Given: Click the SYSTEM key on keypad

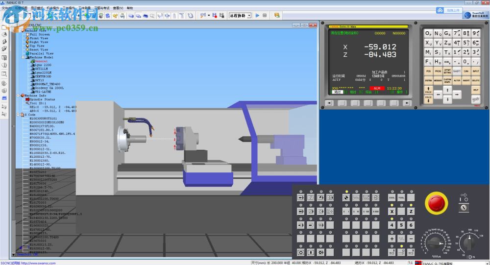Looking at the screenshot, I should 428,80.
